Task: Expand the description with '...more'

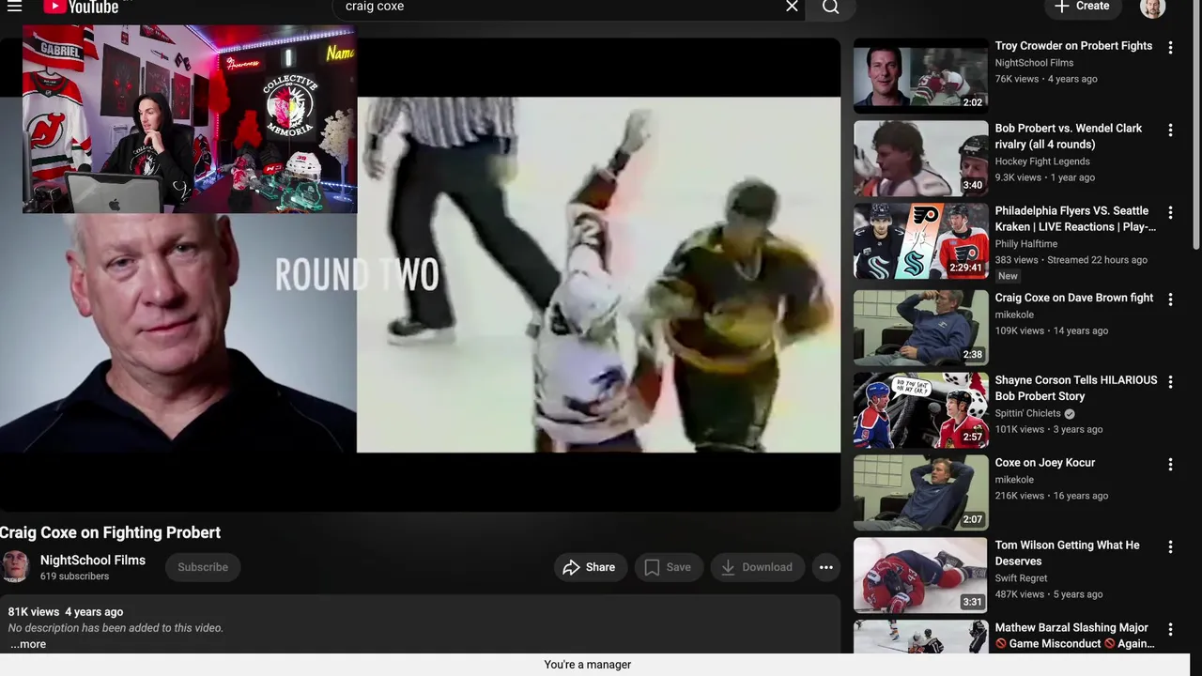Action: [28, 644]
